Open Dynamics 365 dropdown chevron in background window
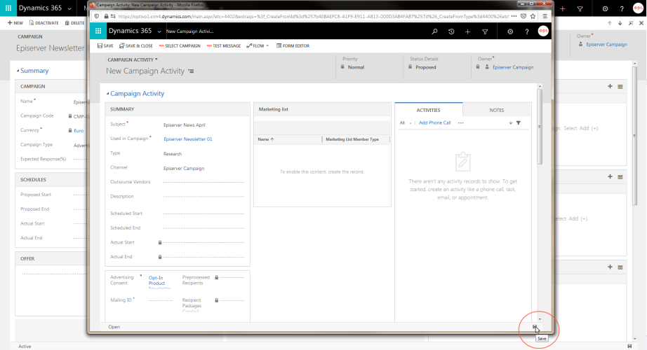 (69, 8)
